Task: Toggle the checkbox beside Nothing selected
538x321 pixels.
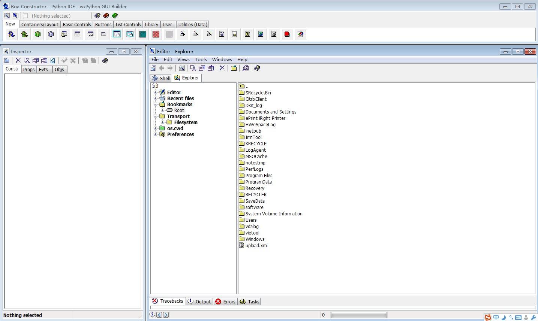Action: [25, 16]
